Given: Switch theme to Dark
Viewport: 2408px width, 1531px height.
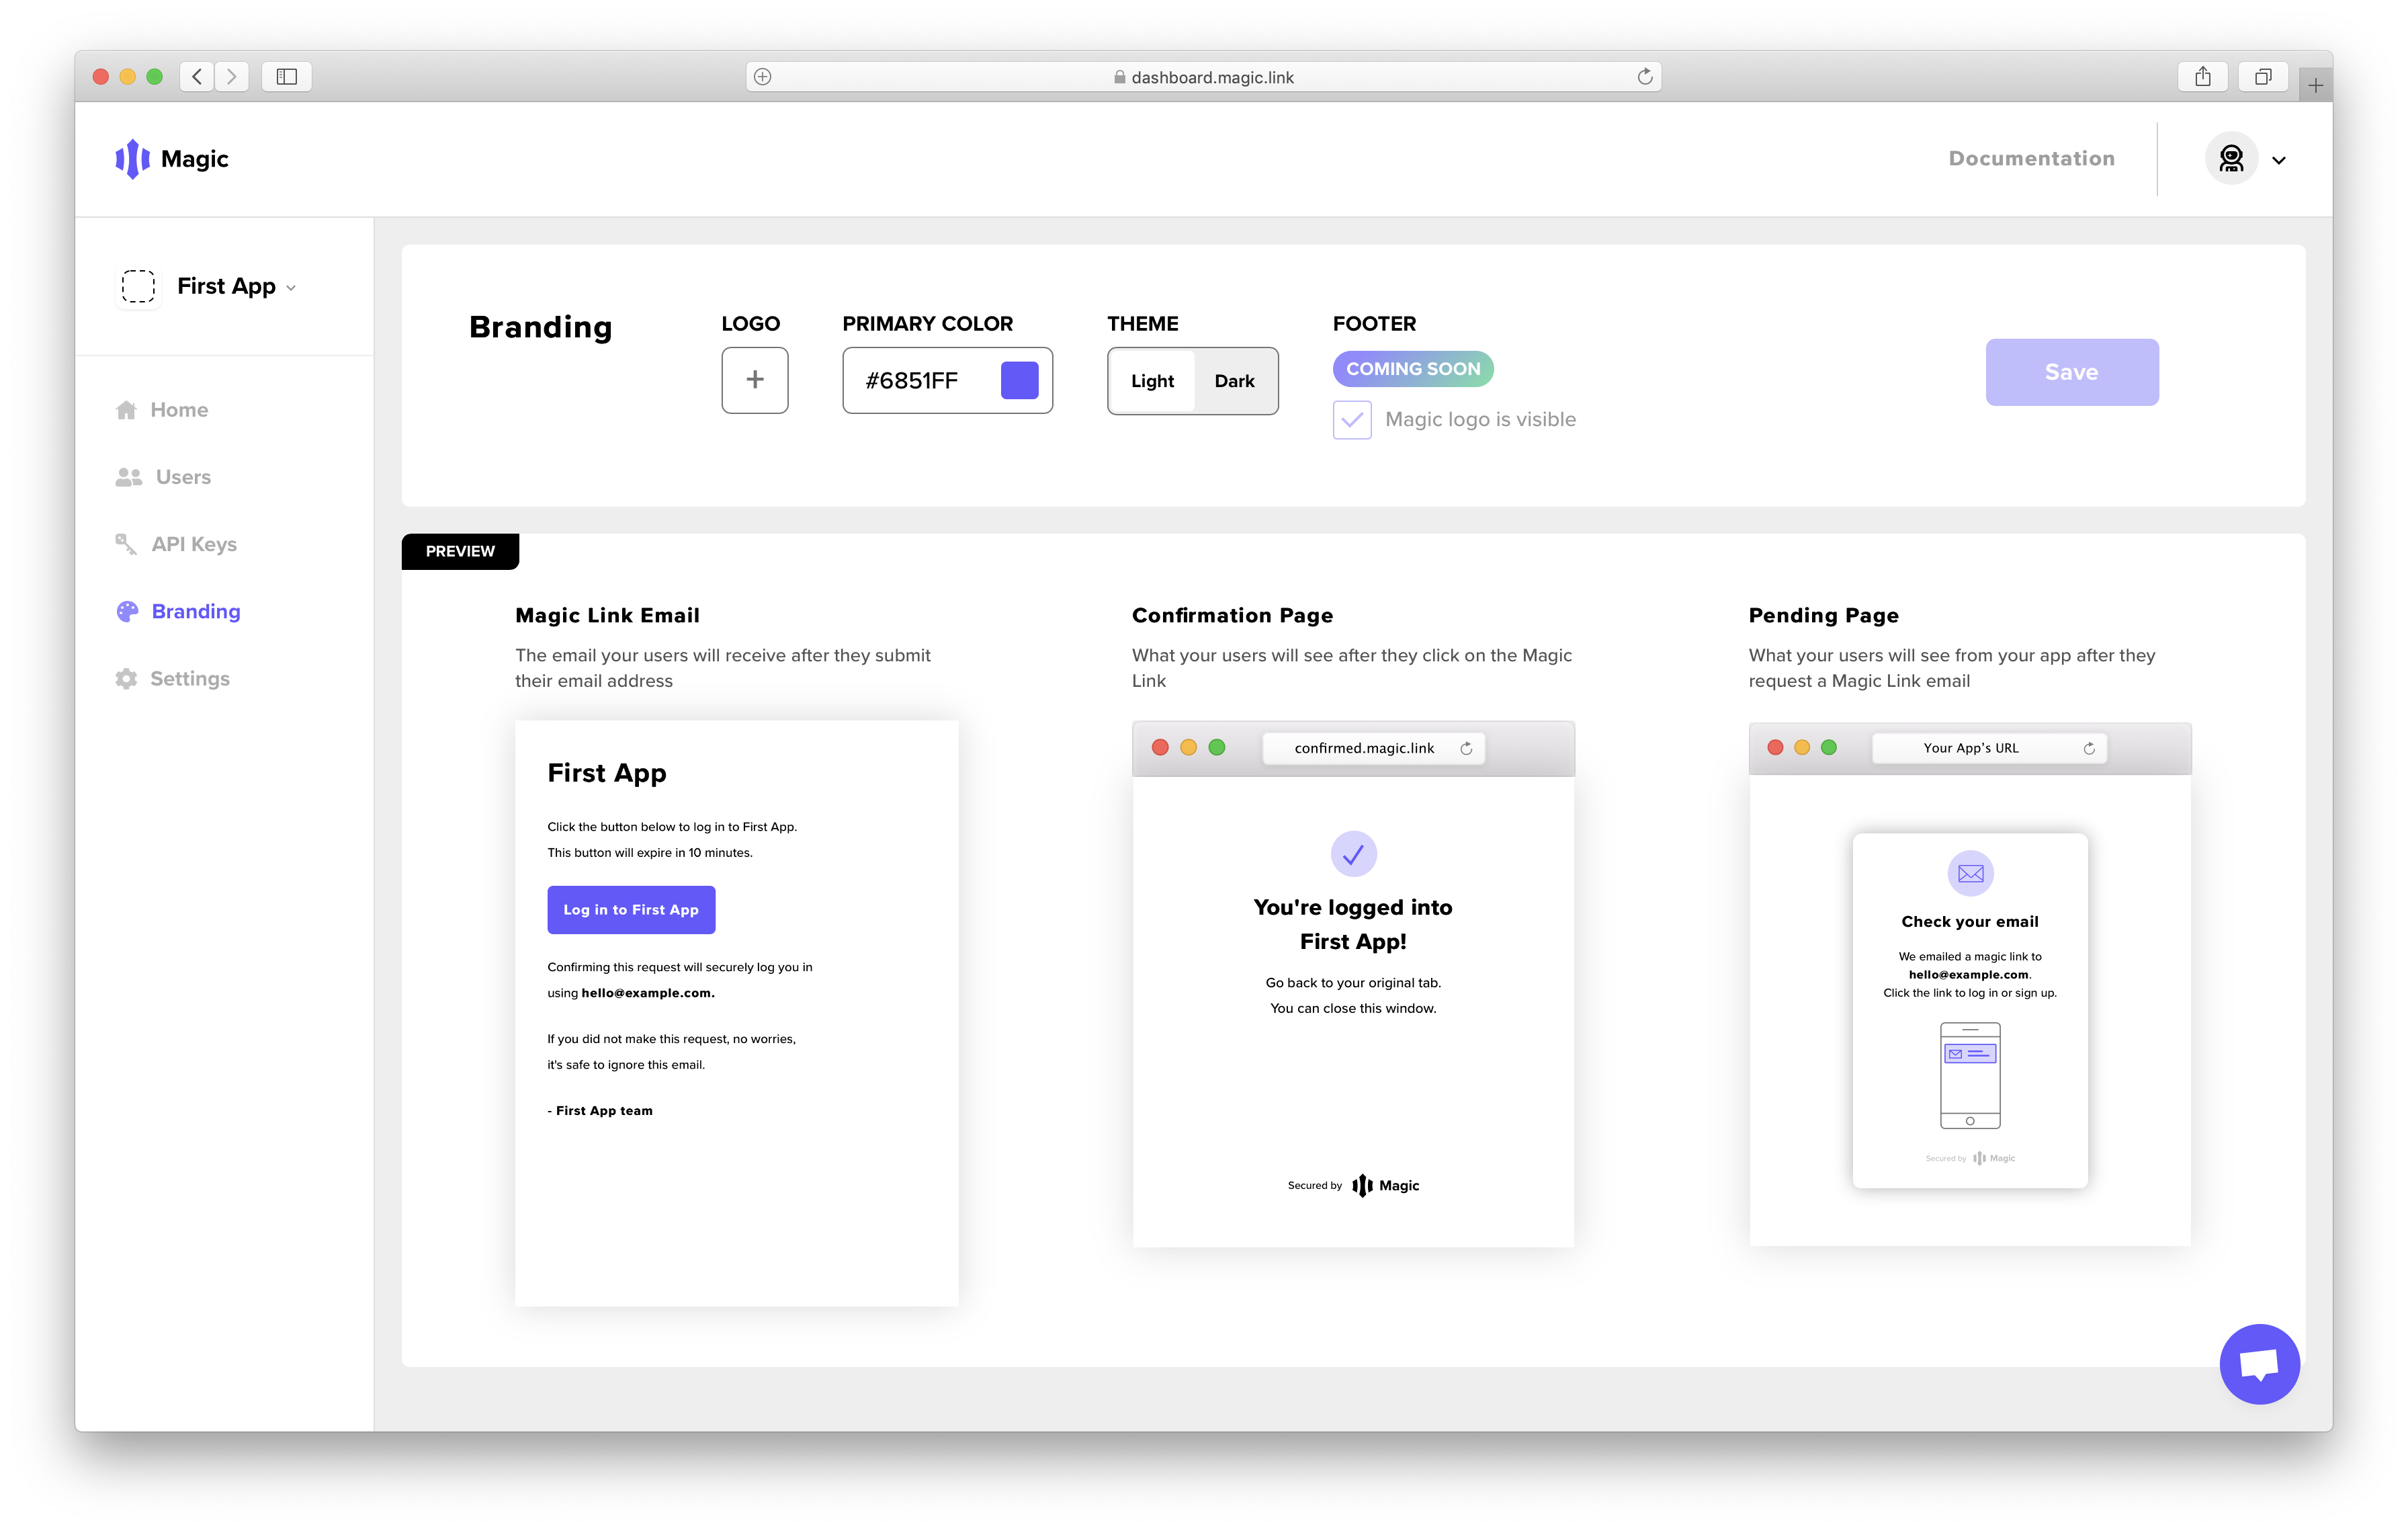Looking at the screenshot, I should (1234, 381).
